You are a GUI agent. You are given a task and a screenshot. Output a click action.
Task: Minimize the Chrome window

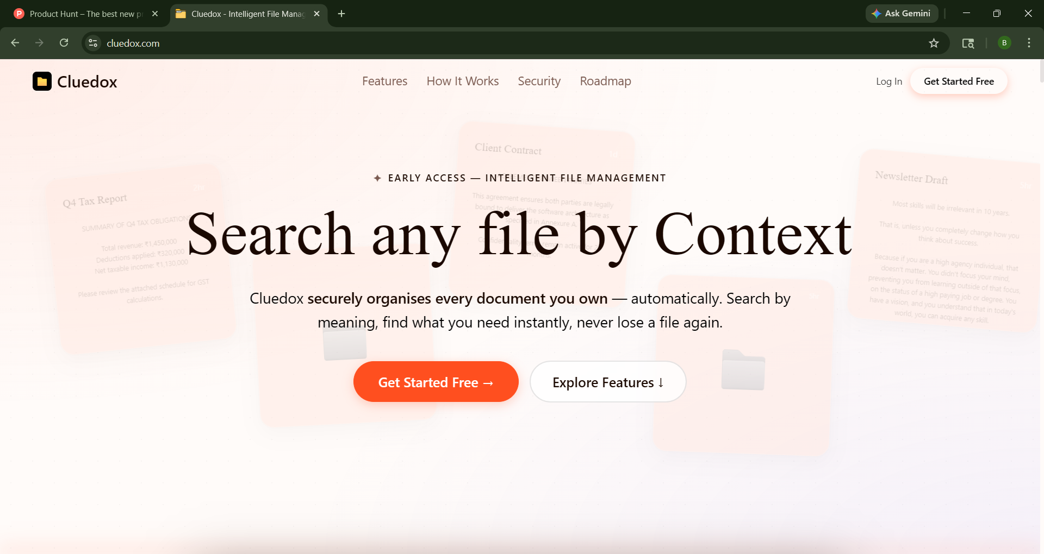pyautogui.click(x=966, y=14)
